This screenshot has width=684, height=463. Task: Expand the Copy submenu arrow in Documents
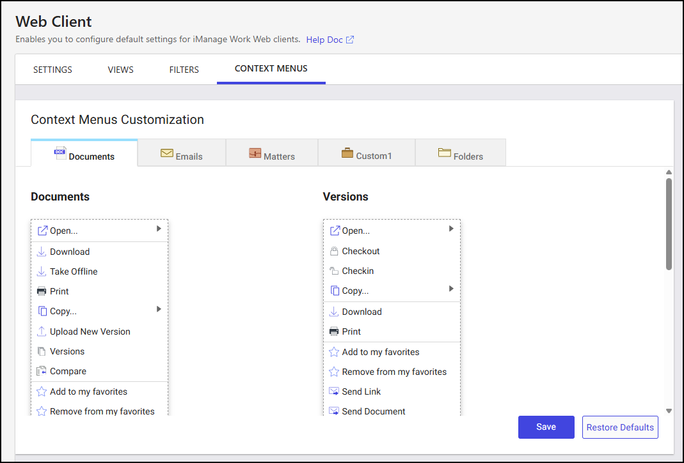click(x=159, y=309)
